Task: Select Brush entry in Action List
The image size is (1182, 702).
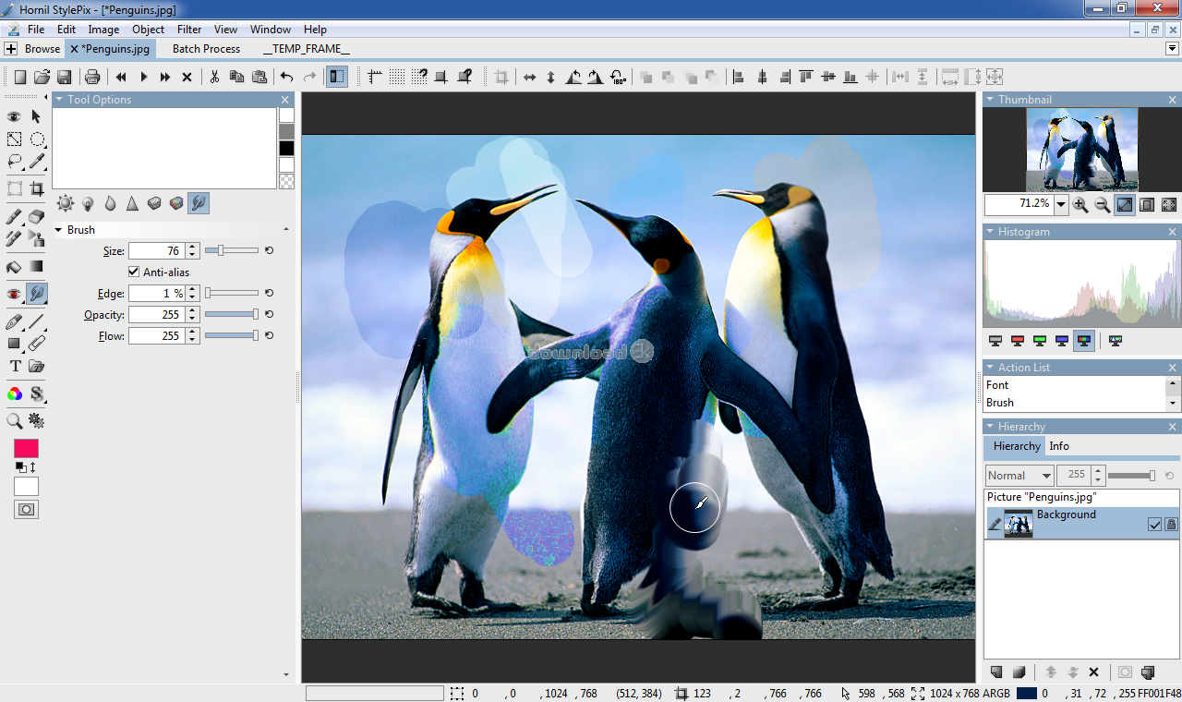Action: [x=1000, y=403]
